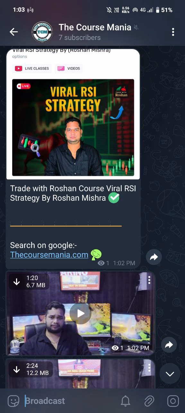The height and width of the screenshot is (413, 185).
Task: Play the 1:20 video
Action: point(81,313)
